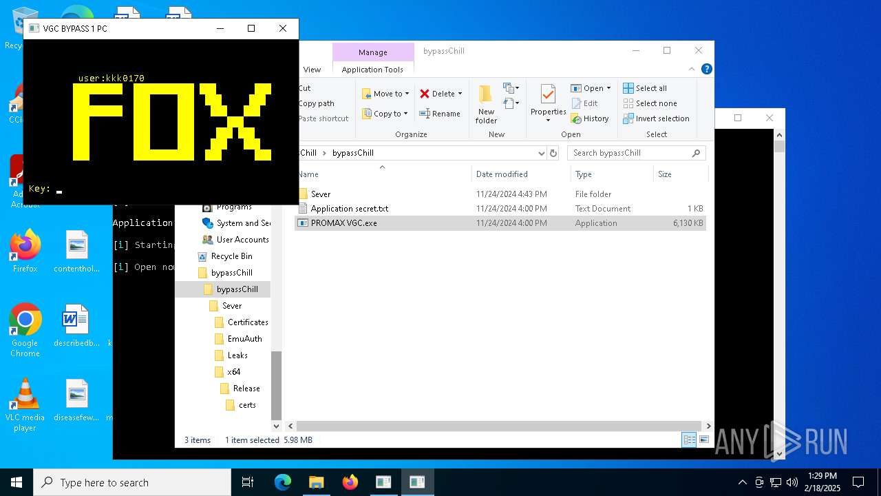Screen dimensions: 881x496
Task: Open the diseasefew image file icon
Action: pos(76,400)
